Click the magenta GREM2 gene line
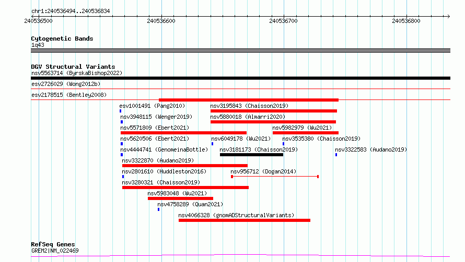Screen dimensions: 465x262 click(240, 255)
